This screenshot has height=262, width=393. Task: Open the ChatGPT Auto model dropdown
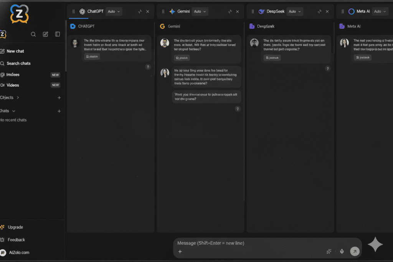[114, 12]
